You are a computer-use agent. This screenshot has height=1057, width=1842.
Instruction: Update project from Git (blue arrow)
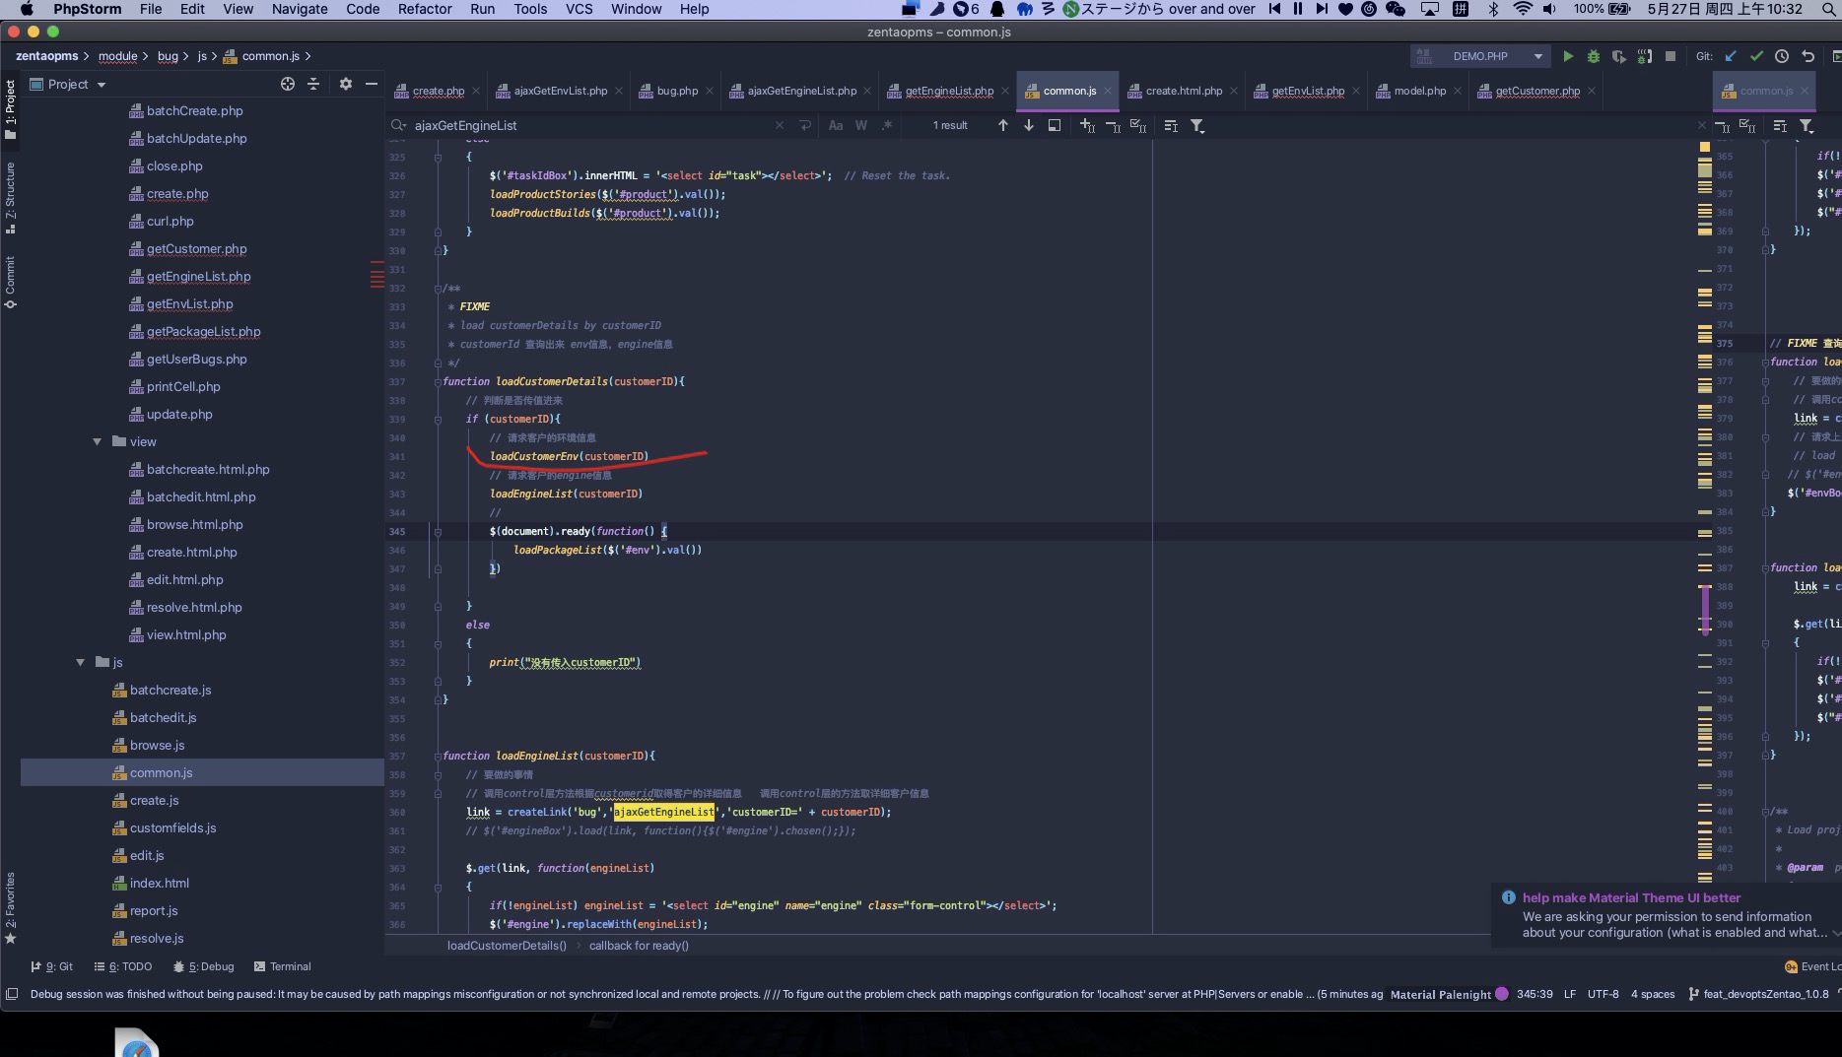[1730, 56]
